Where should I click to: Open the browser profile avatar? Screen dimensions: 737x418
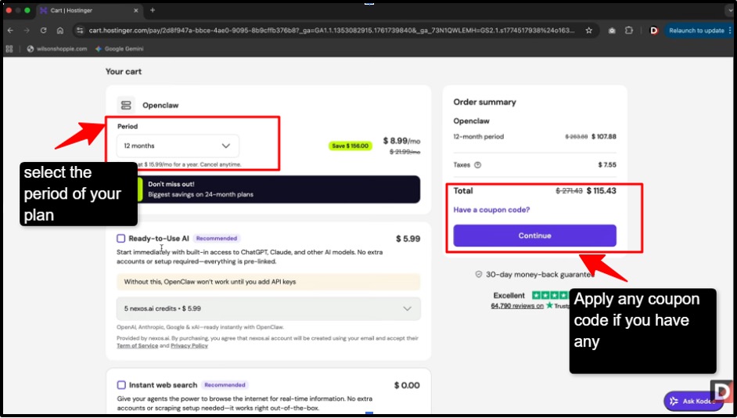pyautogui.click(x=654, y=31)
